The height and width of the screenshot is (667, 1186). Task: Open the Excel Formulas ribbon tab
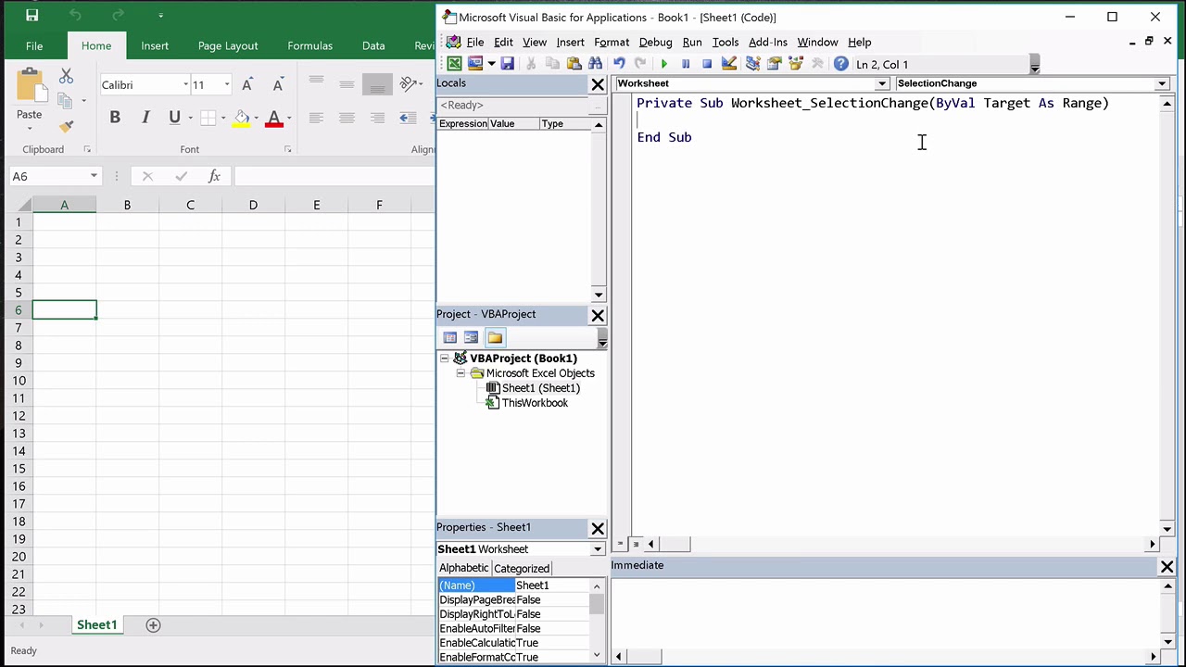[309, 45]
